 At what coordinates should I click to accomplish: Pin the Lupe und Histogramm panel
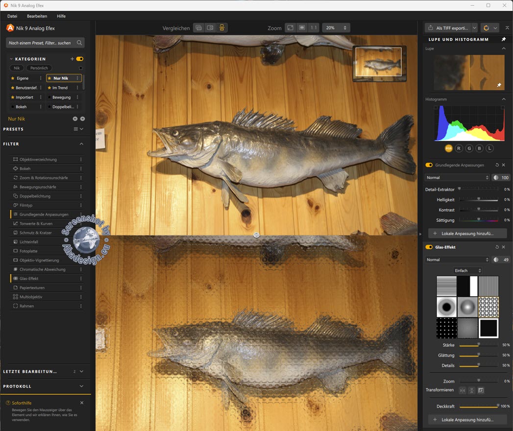click(x=504, y=39)
